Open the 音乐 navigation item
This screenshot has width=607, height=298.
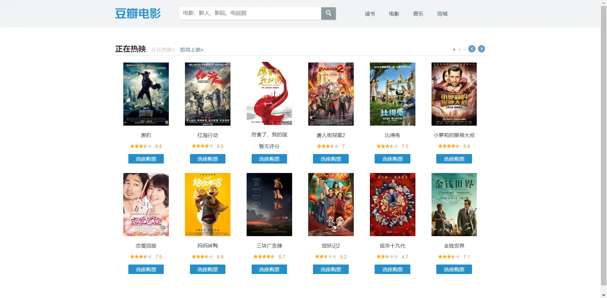click(418, 14)
